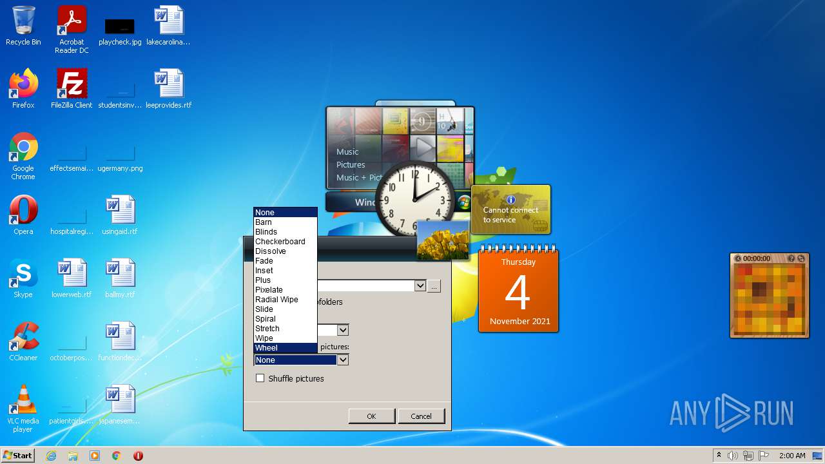Cancel the slide show settings dialog
The width and height of the screenshot is (825, 464).
click(x=421, y=416)
